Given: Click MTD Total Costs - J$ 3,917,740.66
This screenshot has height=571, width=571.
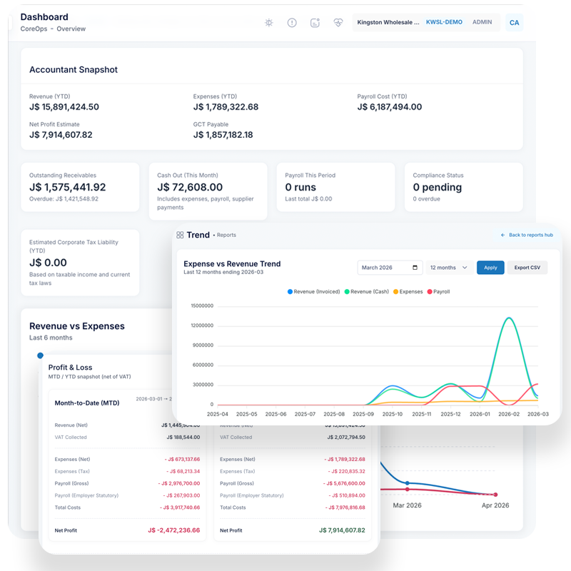Looking at the screenshot, I should coord(180,507).
